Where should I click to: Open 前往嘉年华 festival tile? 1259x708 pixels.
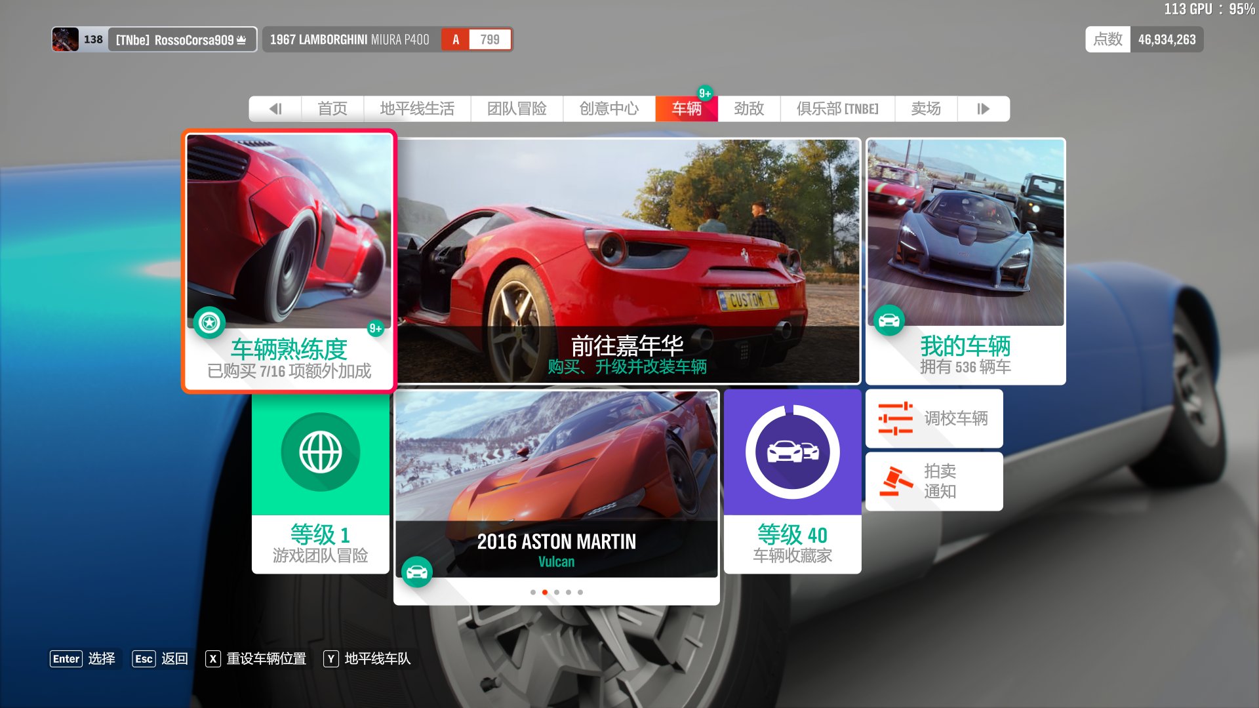pyautogui.click(x=628, y=261)
